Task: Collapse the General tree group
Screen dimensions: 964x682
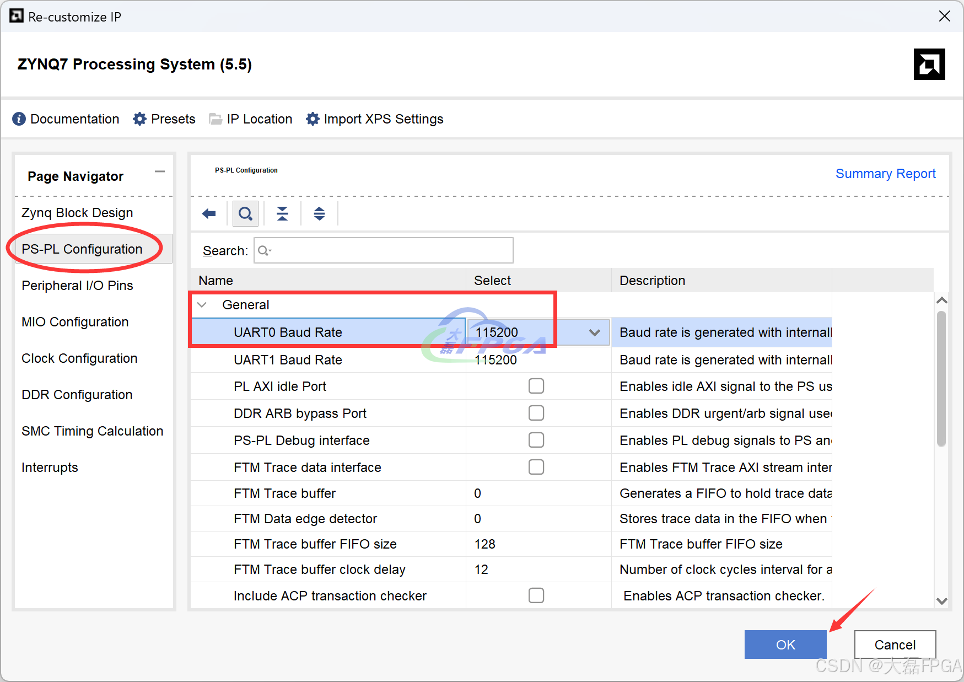Action: pos(202,305)
